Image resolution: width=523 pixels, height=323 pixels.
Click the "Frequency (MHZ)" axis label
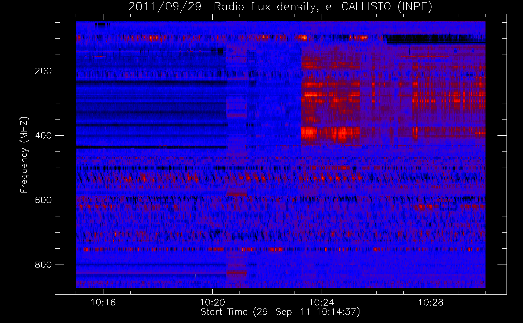pyautogui.click(x=24, y=155)
